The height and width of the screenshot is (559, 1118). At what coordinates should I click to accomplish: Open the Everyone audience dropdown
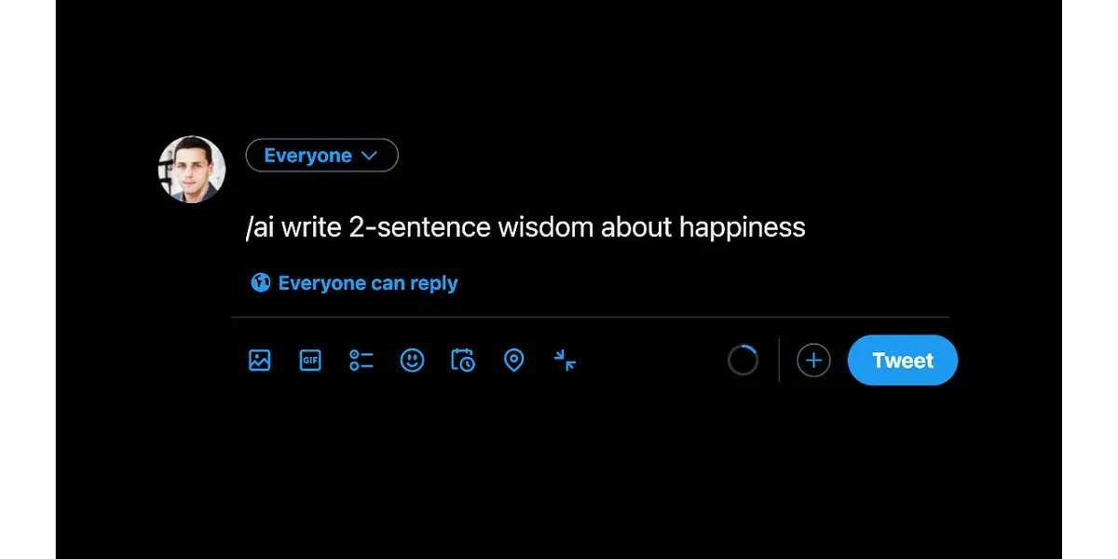tap(308, 156)
